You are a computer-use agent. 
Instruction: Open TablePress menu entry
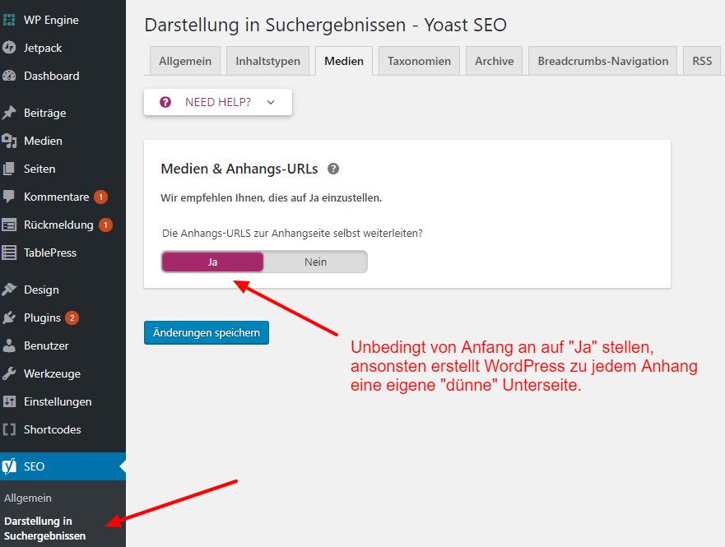click(63, 253)
